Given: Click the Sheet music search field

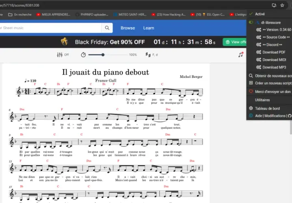Looking at the screenshot, I should point(51,28).
